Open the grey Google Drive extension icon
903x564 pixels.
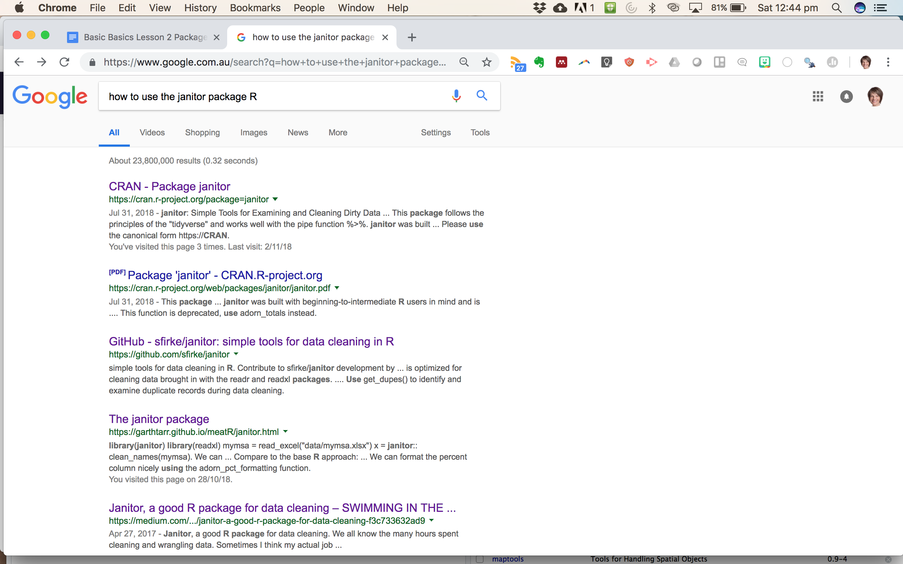pos(674,62)
